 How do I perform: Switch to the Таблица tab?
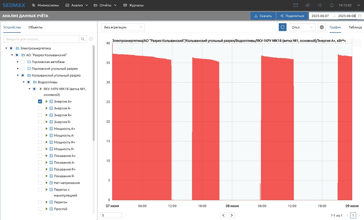[355, 27]
